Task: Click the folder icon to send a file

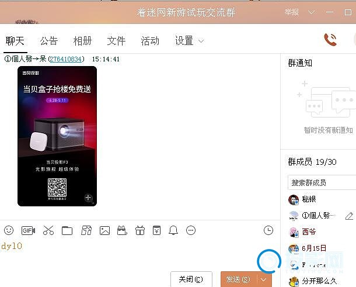Action: pyautogui.click(x=67, y=230)
